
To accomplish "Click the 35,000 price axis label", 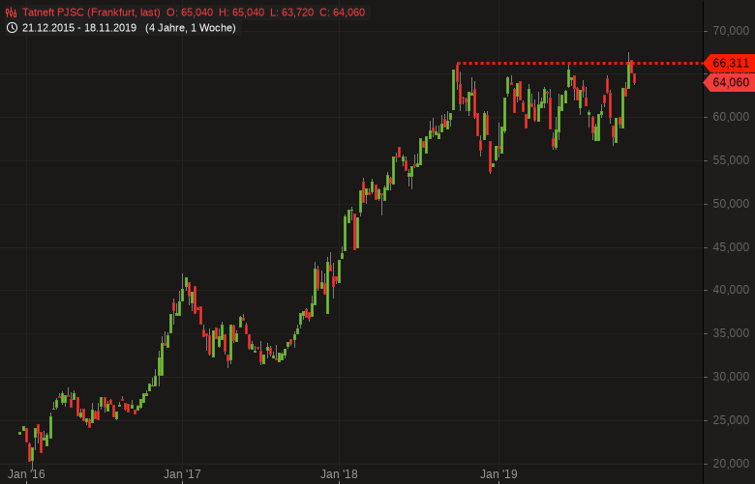I will click(x=731, y=333).
